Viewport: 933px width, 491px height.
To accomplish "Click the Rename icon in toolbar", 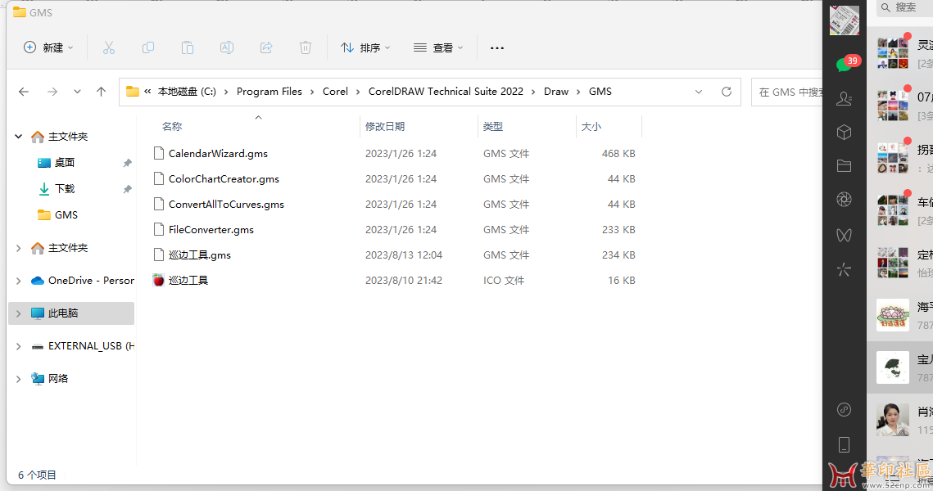I will click(227, 47).
